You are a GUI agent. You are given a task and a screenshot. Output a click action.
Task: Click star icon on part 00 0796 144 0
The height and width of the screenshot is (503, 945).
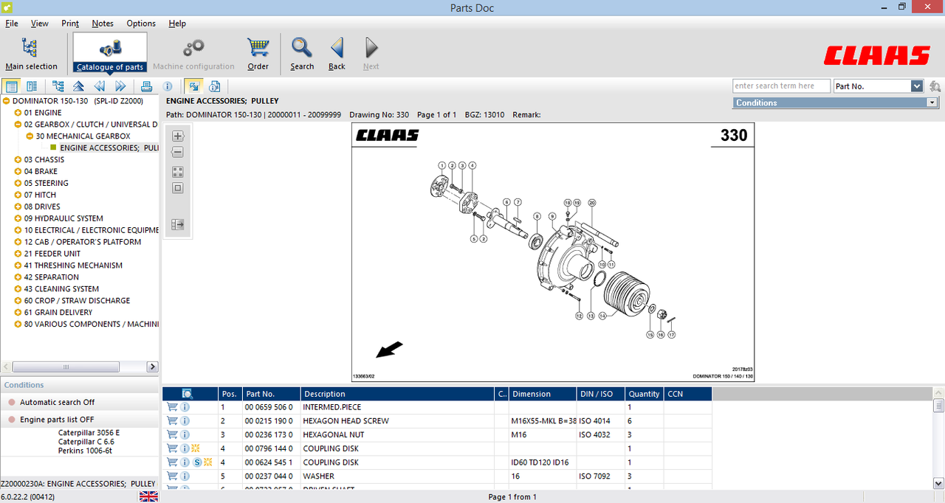(x=196, y=448)
